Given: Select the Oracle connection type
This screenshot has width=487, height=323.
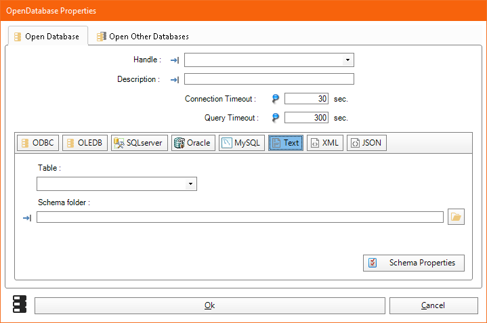Looking at the screenshot, I should (193, 143).
